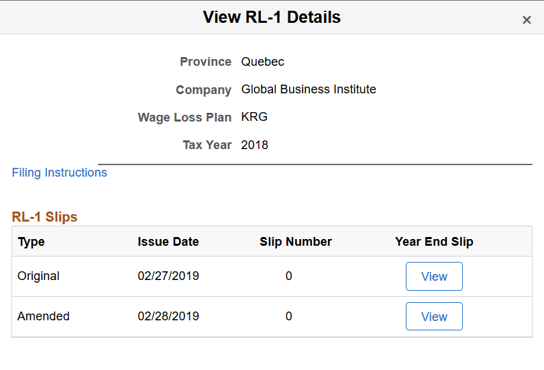
Task: Click the Year End Slip column header
Action: (434, 242)
